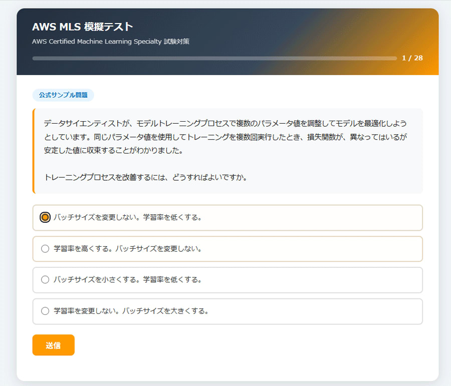Click the 公式サンプル問題 badge
This screenshot has height=386, width=451.
[x=63, y=95]
